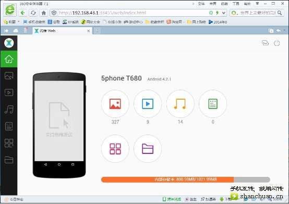This screenshot has height=204, width=289.
Task: Reload the page with refresh icon
Action: 33,13
